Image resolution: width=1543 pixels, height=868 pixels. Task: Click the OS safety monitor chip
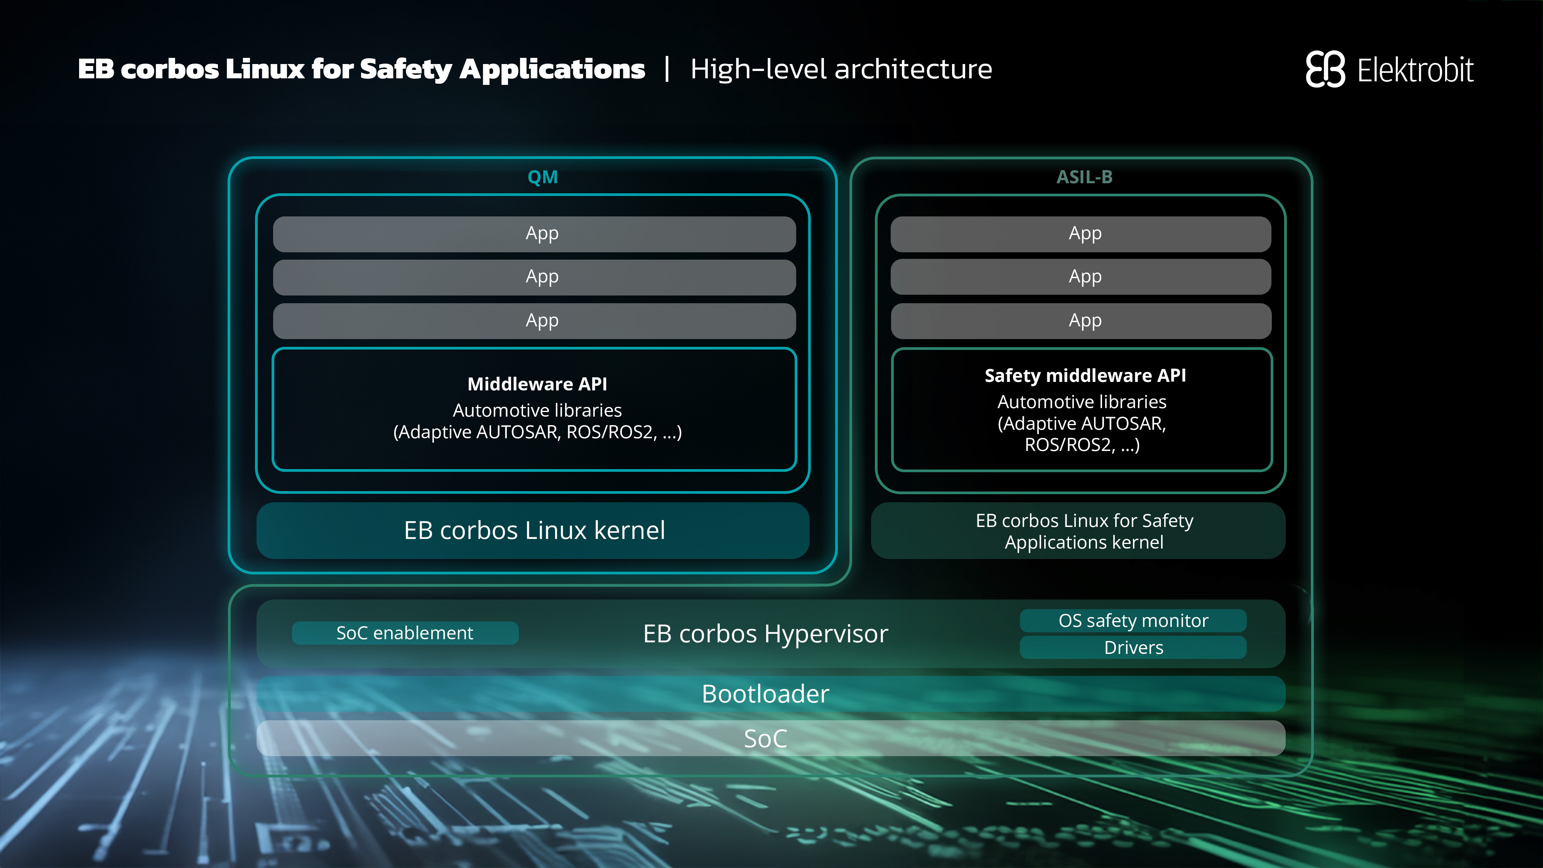[1133, 621]
